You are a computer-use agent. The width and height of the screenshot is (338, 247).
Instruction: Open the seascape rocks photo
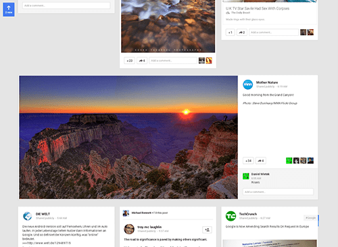[x=168, y=26]
